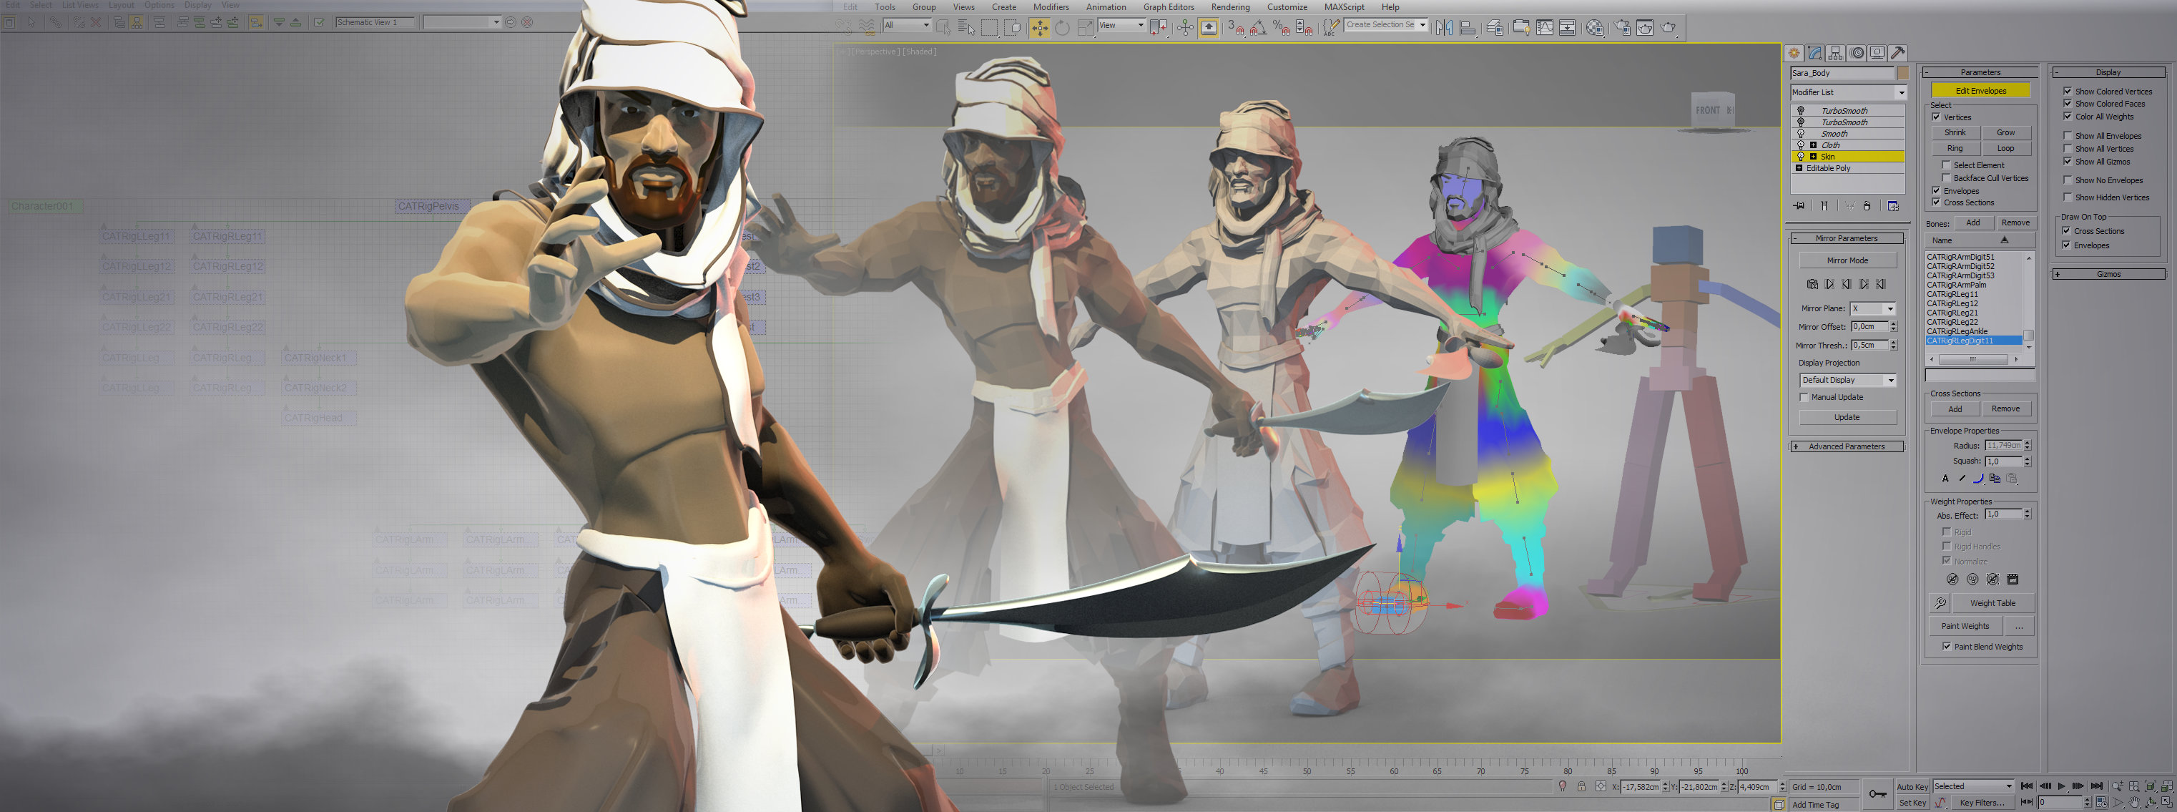Collapse the Mirror Parameters rollout
The height and width of the screenshot is (812, 2177).
pyautogui.click(x=1847, y=238)
